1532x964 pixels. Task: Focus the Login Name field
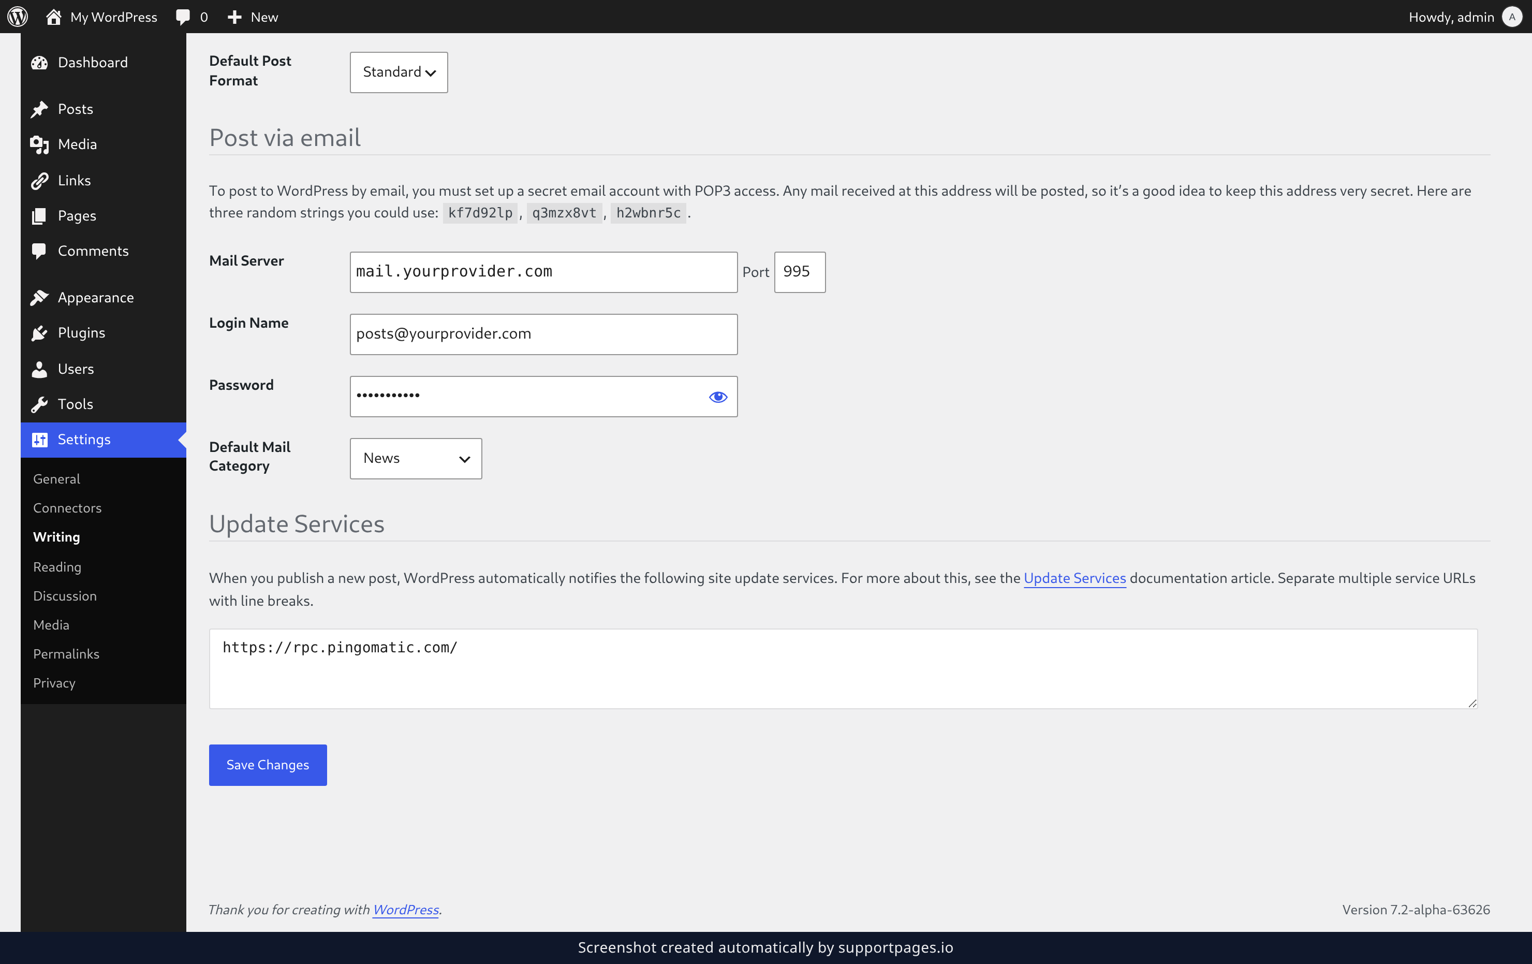543,334
